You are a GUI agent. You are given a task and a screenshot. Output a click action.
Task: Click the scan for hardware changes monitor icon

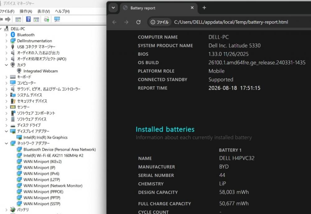(57, 19)
